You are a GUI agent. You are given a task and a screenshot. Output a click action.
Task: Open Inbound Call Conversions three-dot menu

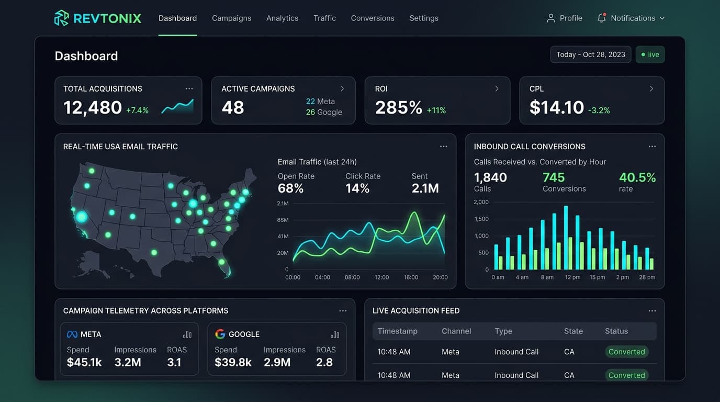pyautogui.click(x=652, y=147)
